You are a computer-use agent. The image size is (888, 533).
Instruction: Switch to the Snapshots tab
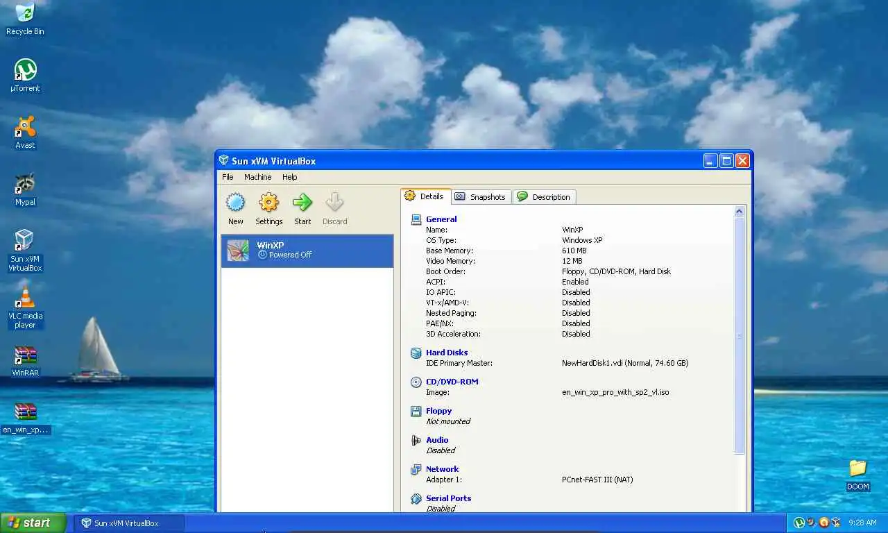click(x=481, y=197)
